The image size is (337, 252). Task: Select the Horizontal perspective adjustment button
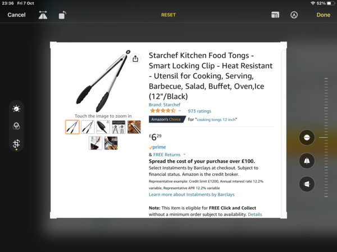click(307, 184)
